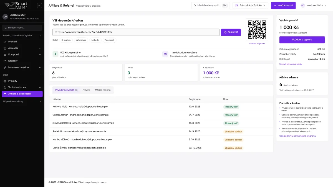The image size is (333, 187).
Task: Select Affiliate a doporučení menu item
Action: pos(22,94)
